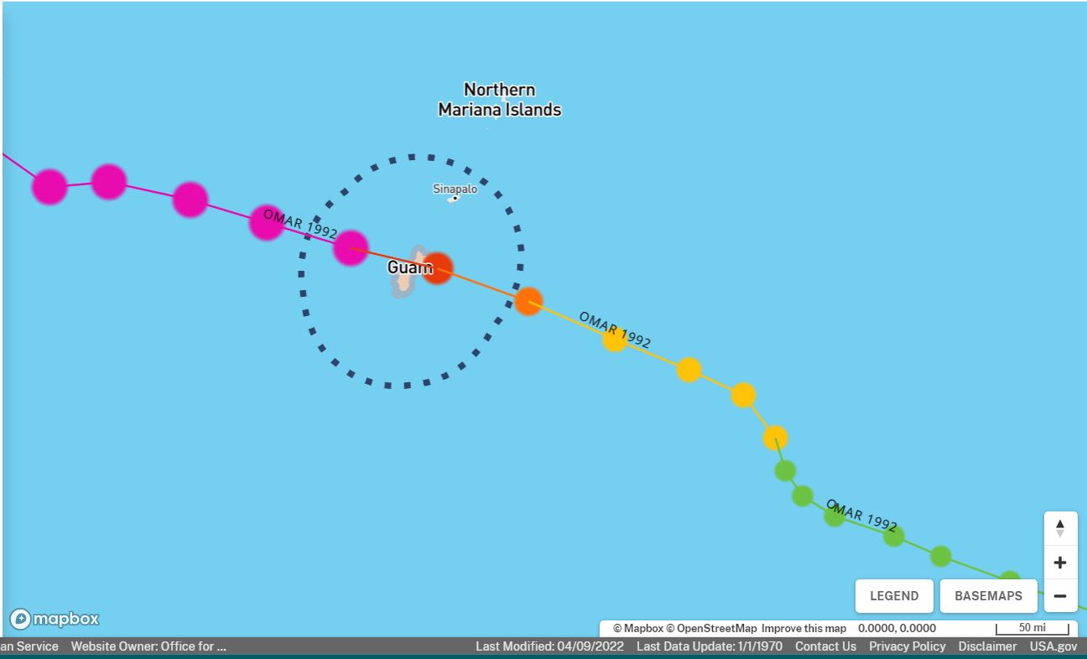The image size is (1087, 659).
Task: Select the orange storm track point
Action: 528,301
